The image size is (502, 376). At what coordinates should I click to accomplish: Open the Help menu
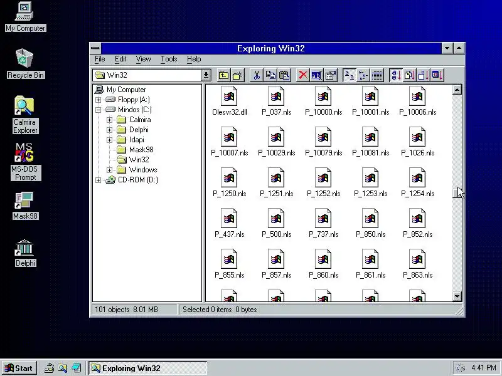pyautogui.click(x=194, y=59)
